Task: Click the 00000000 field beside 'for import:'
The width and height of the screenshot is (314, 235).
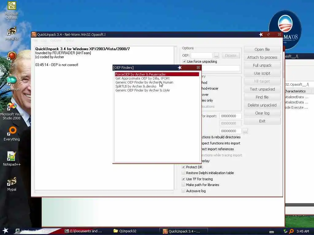Action: [230, 116]
